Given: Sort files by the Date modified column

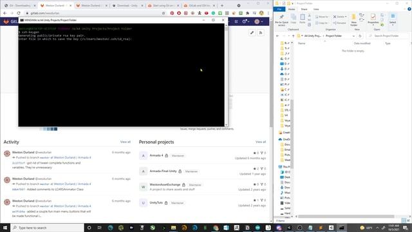Looking at the screenshot, I should [362, 43].
